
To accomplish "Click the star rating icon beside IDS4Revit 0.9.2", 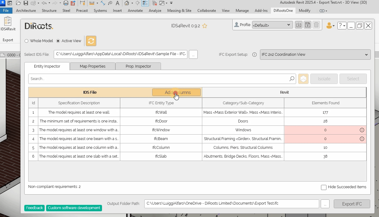I will [205, 26].
